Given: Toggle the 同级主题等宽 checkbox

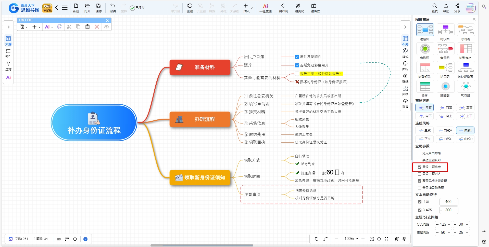Looking at the screenshot, I should click(x=419, y=167).
